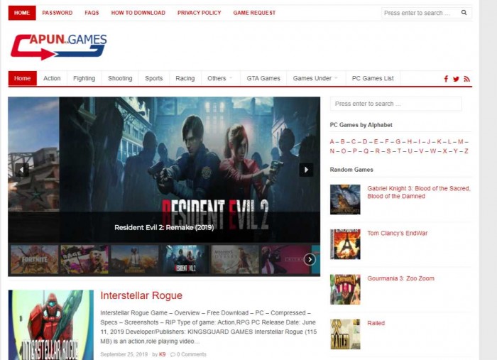Image resolution: width=497 pixels, height=360 pixels.
Task: Focus the sidebar search field
Action: (x=396, y=104)
